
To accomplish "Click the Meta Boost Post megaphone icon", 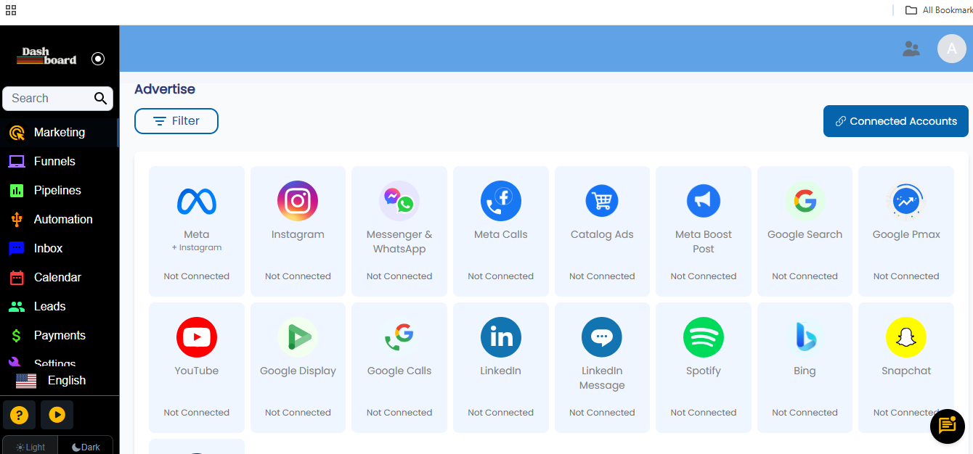I will point(704,201).
